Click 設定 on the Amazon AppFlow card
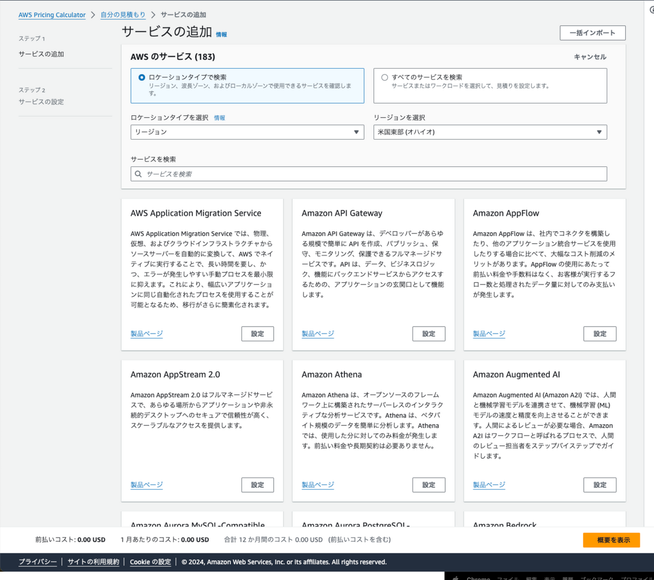654x580 pixels. 600,334
